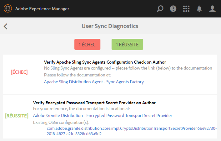Viewport: 221px width, 141px height.
Task: Click the User Sync Diagnostics page title
Action: pos(110,26)
